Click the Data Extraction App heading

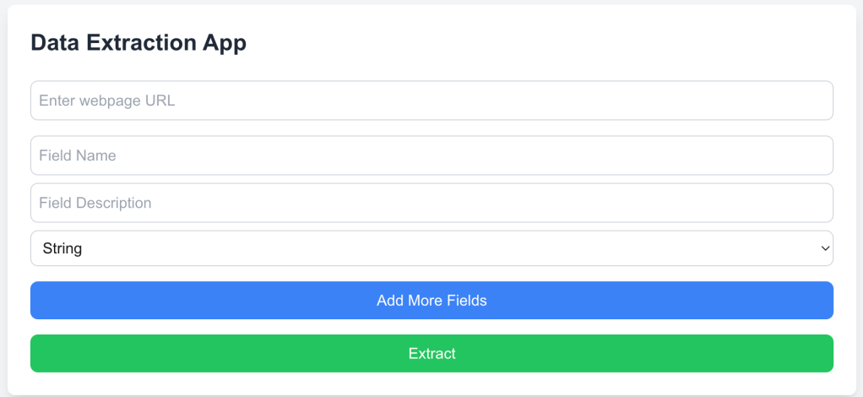[x=138, y=43]
